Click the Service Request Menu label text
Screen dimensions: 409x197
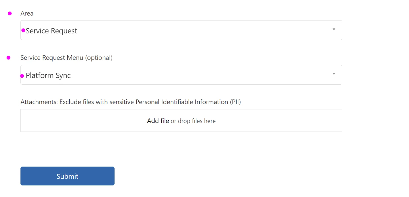(51, 58)
